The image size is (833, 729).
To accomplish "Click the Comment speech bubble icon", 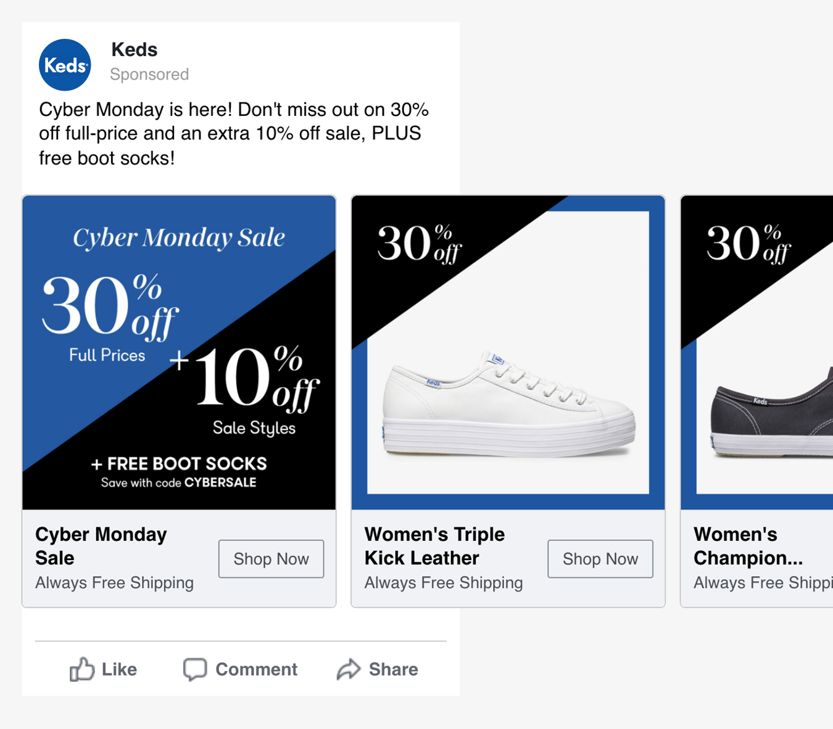I will coord(195,669).
